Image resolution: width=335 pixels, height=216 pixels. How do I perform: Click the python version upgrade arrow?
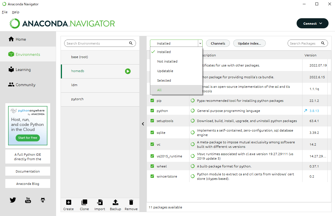tap(306, 111)
